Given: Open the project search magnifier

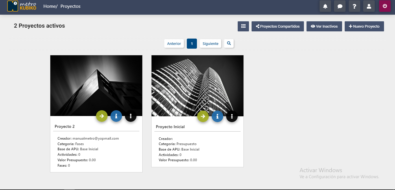Looking at the screenshot, I should pyautogui.click(x=229, y=43).
